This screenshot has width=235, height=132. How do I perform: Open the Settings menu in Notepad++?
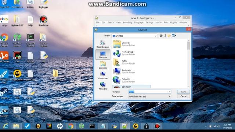(x=149, y=22)
